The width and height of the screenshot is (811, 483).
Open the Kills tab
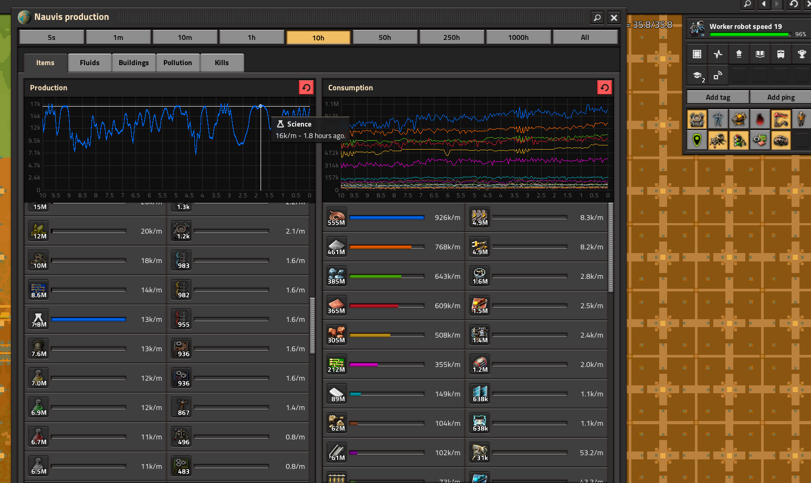click(x=222, y=62)
